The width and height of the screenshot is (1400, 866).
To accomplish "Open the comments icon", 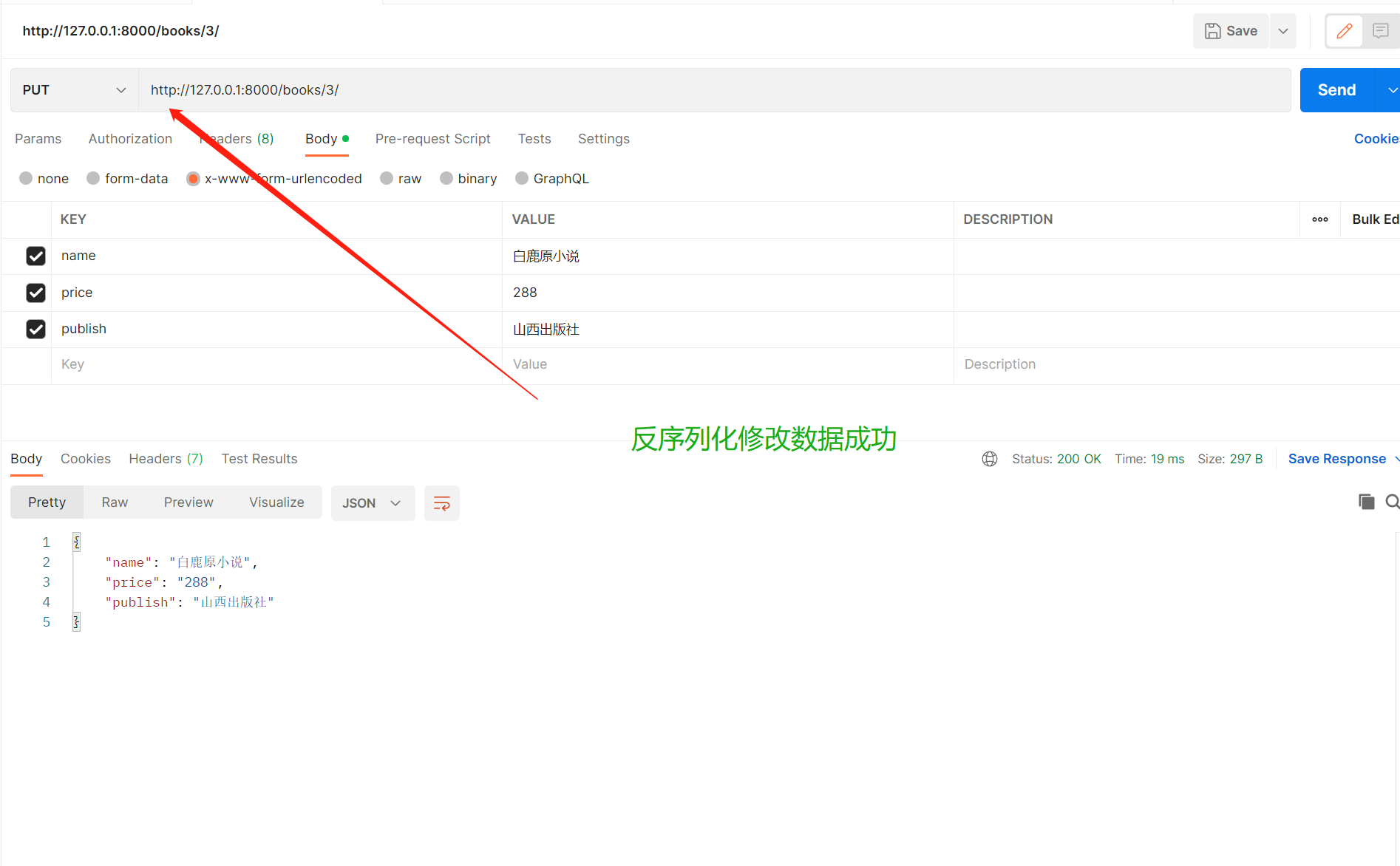I will click(x=1380, y=31).
